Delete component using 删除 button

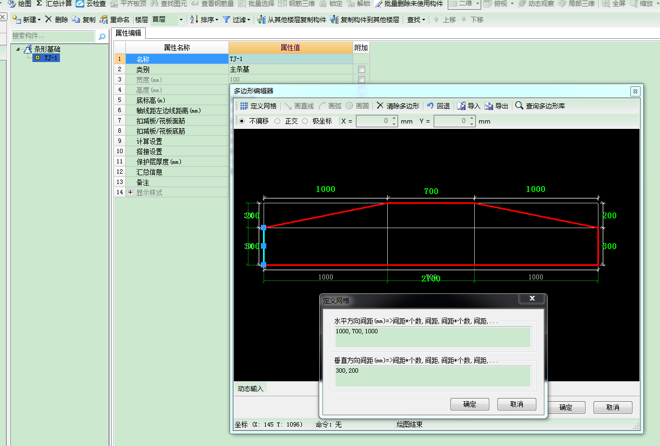click(56, 20)
